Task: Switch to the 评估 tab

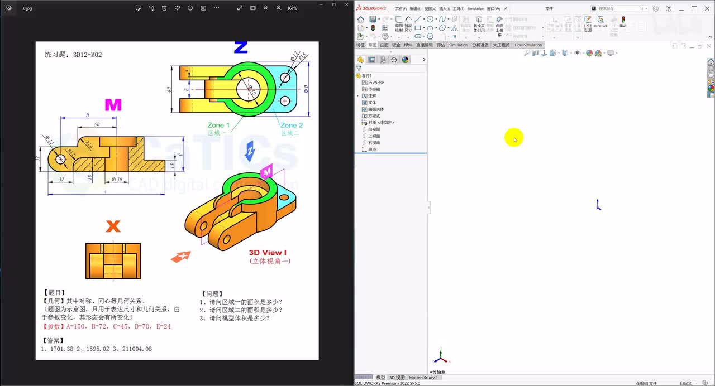Action: click(x=441, y=45)
